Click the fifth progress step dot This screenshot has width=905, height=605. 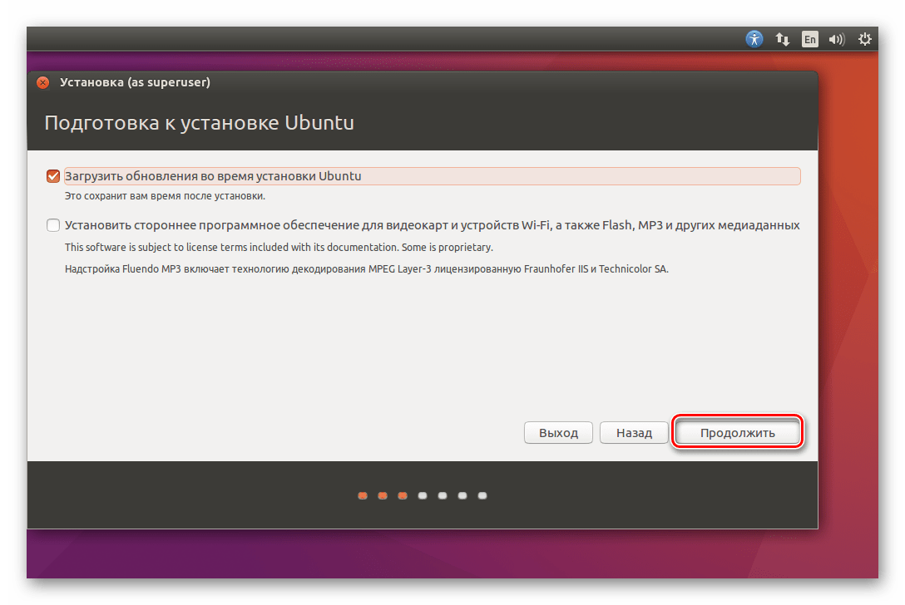click(x=443, y=496)
